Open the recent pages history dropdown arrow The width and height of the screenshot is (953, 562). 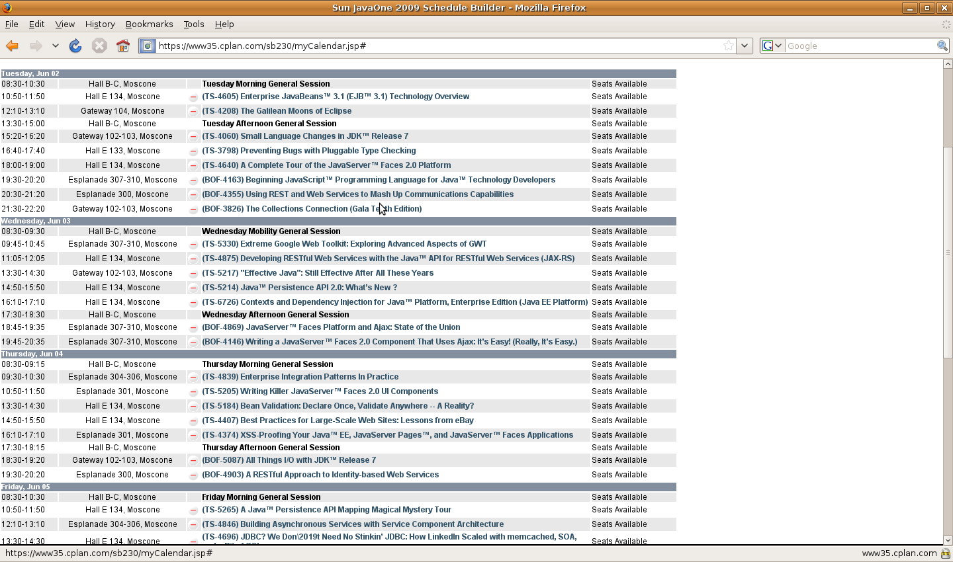(x=56, y=46)
